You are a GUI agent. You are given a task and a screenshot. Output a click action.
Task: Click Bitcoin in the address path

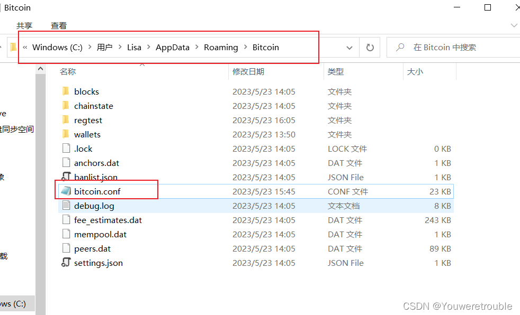(266, 48)
